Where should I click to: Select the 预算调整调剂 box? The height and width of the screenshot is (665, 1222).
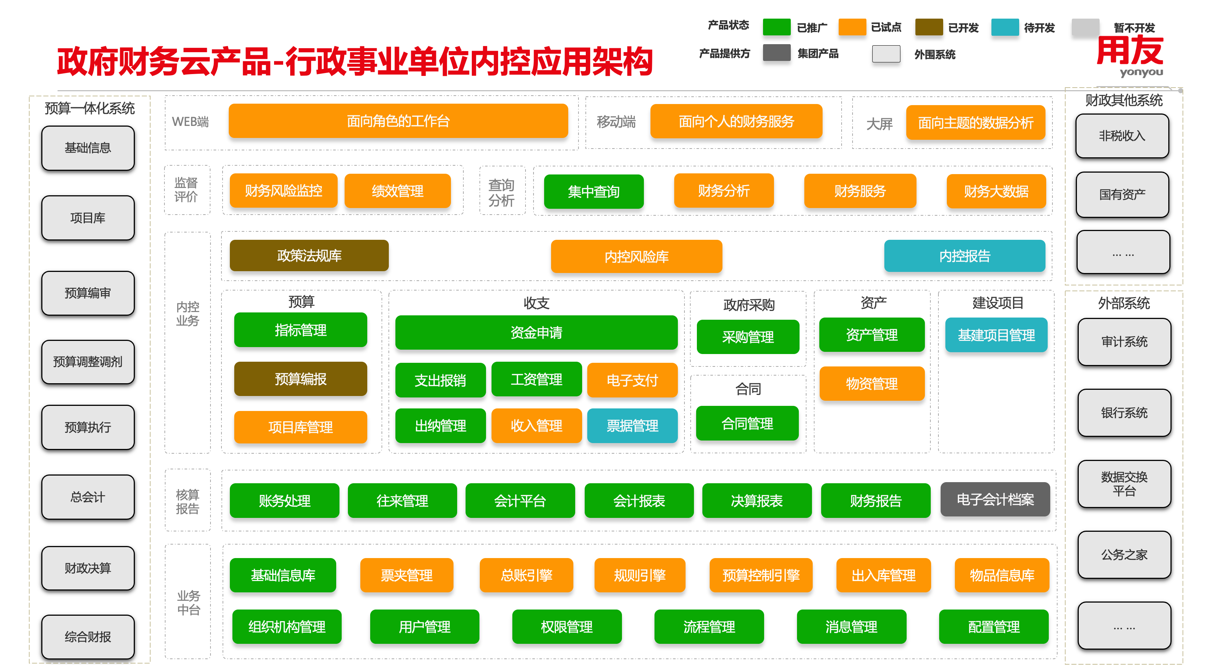88,361
